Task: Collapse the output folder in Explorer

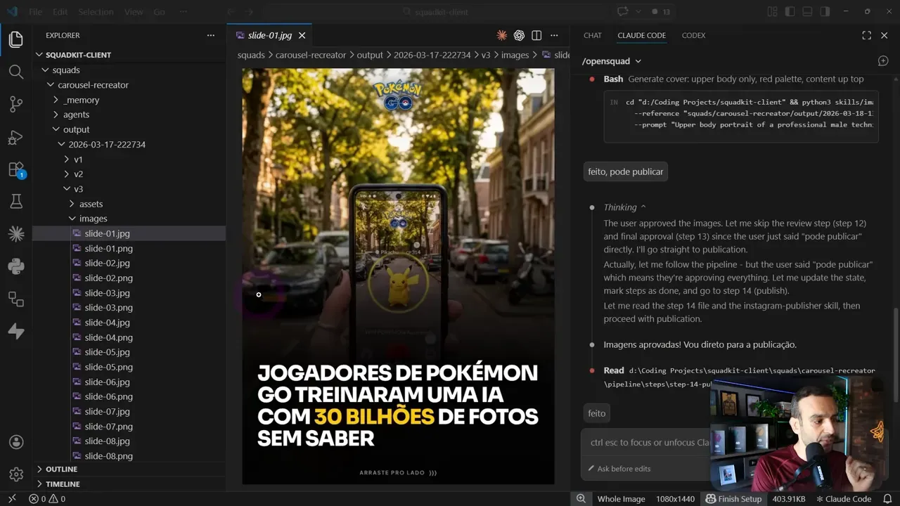Action: (62, 129)
